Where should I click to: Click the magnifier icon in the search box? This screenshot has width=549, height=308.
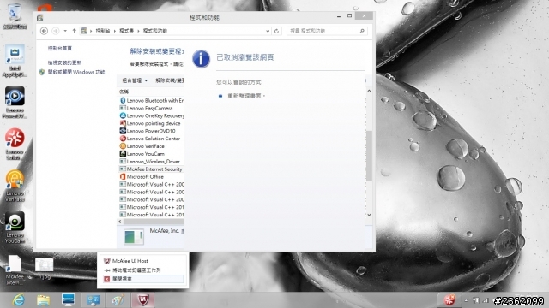[x=362, y=31]
